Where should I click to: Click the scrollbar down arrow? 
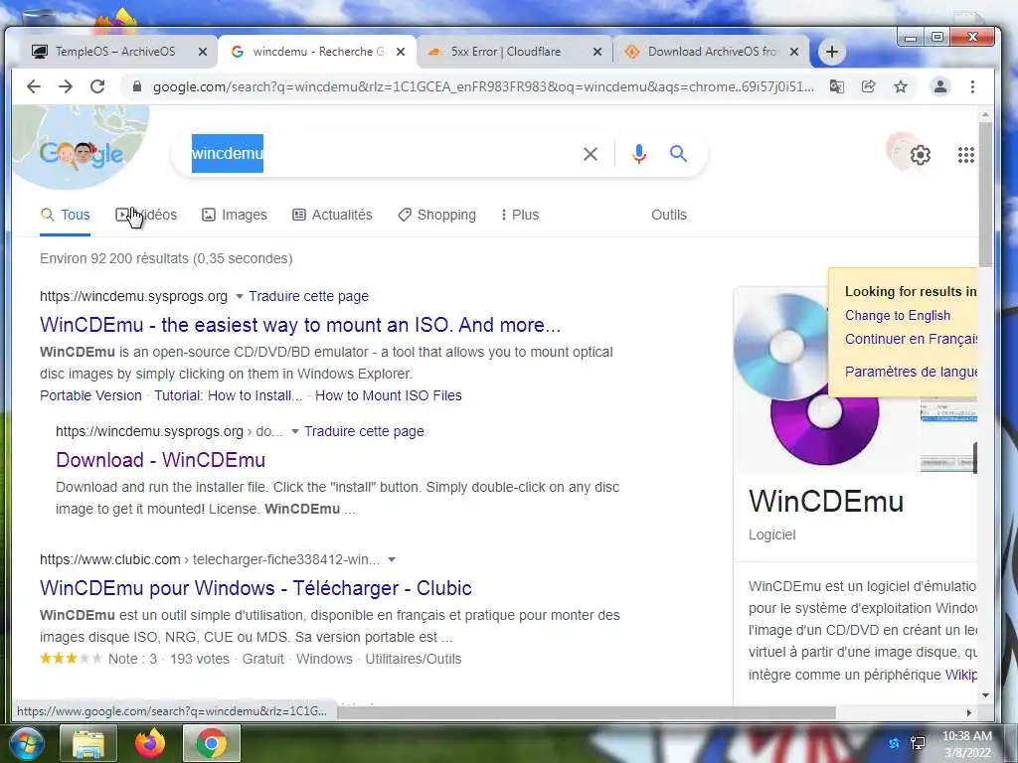tap(985, 695)
